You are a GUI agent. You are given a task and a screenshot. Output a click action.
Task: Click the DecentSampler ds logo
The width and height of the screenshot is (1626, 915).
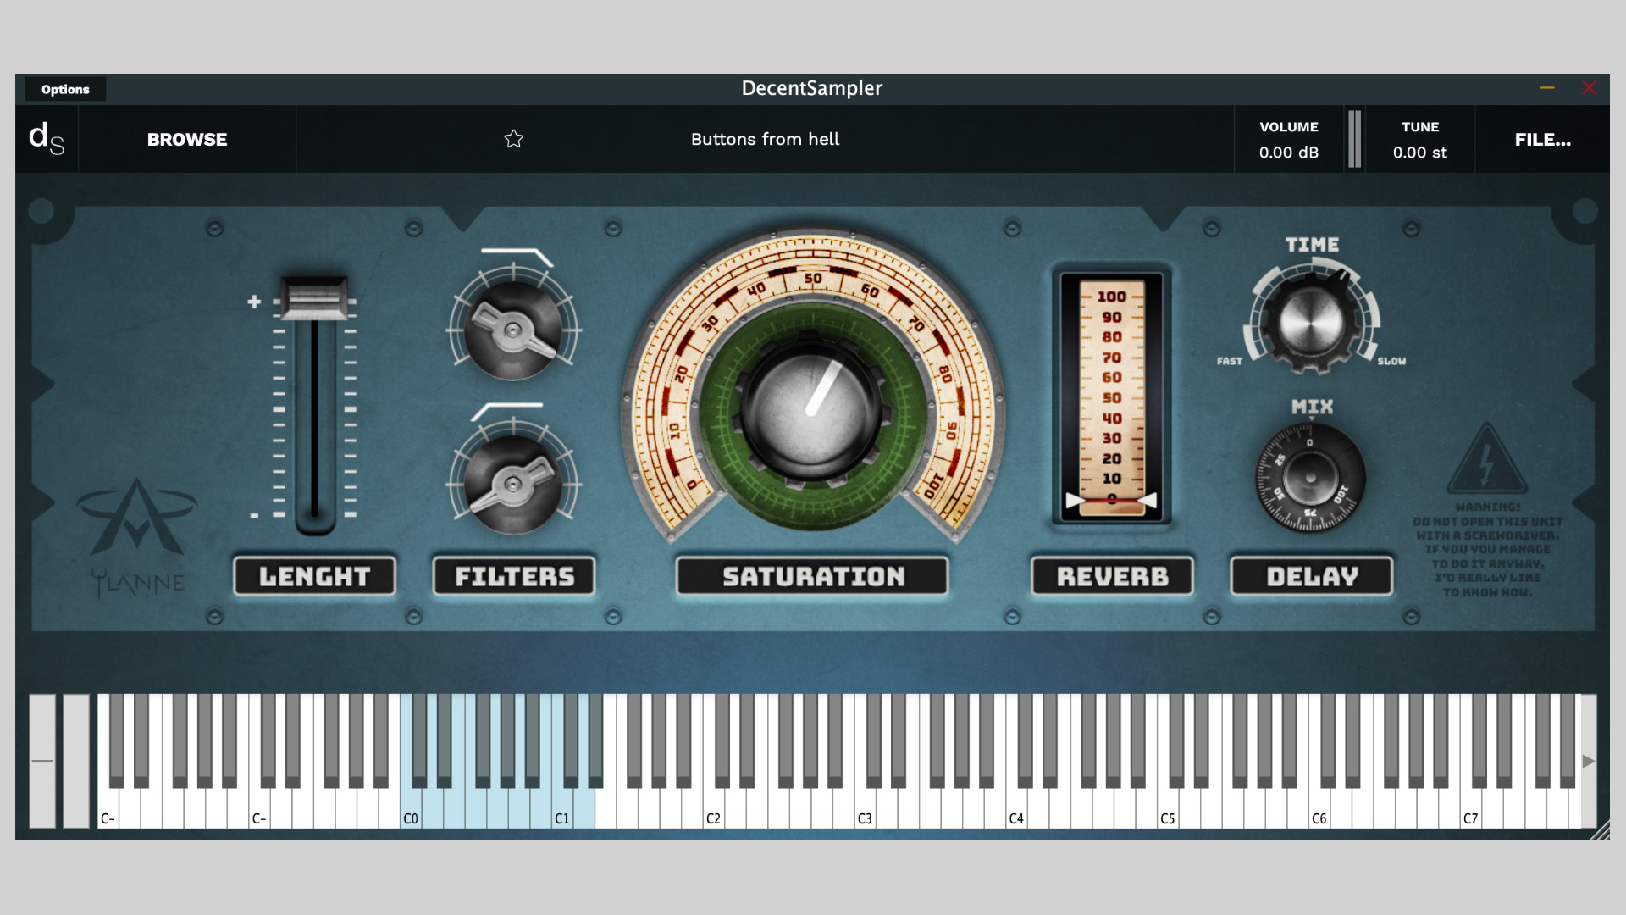pos(47,139)
